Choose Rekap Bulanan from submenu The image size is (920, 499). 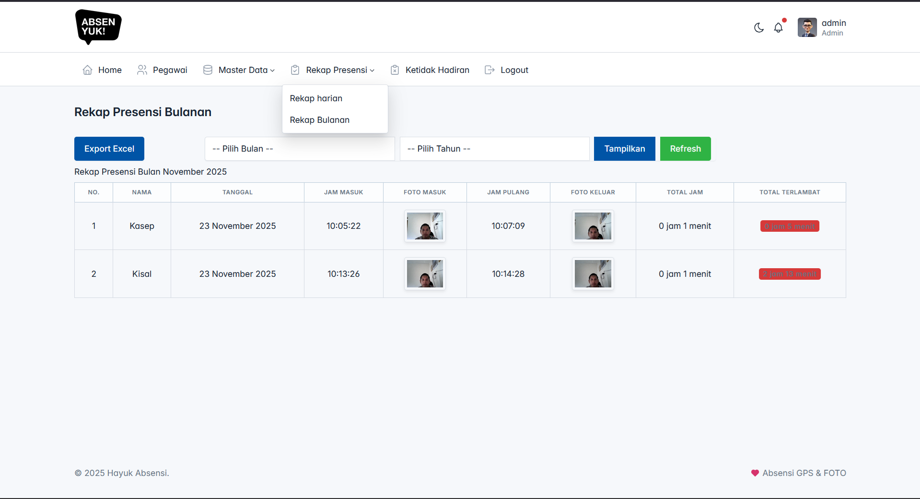click(335, 120)
